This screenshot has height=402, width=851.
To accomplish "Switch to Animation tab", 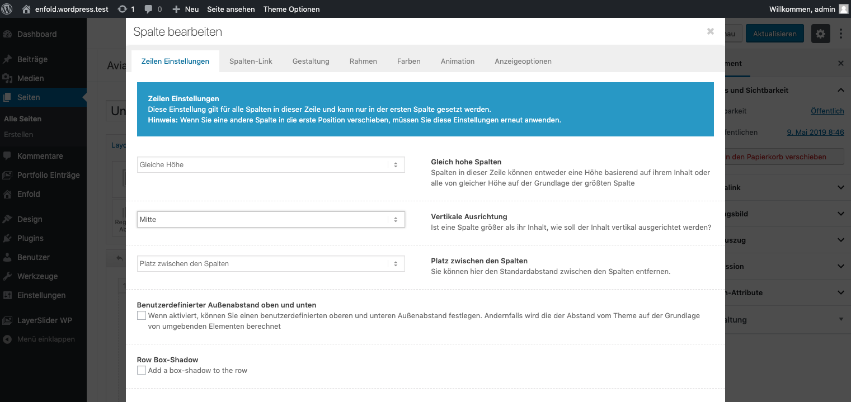I will pos(457,62).
